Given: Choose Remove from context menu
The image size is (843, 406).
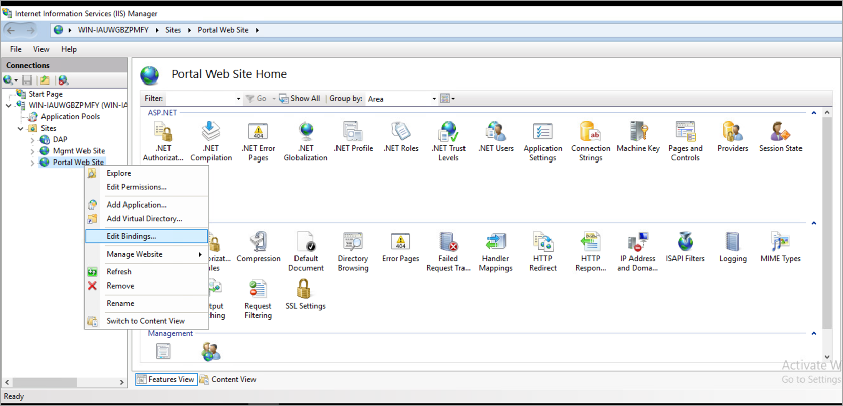Looking at the screenshot, I should click(147, 286).
